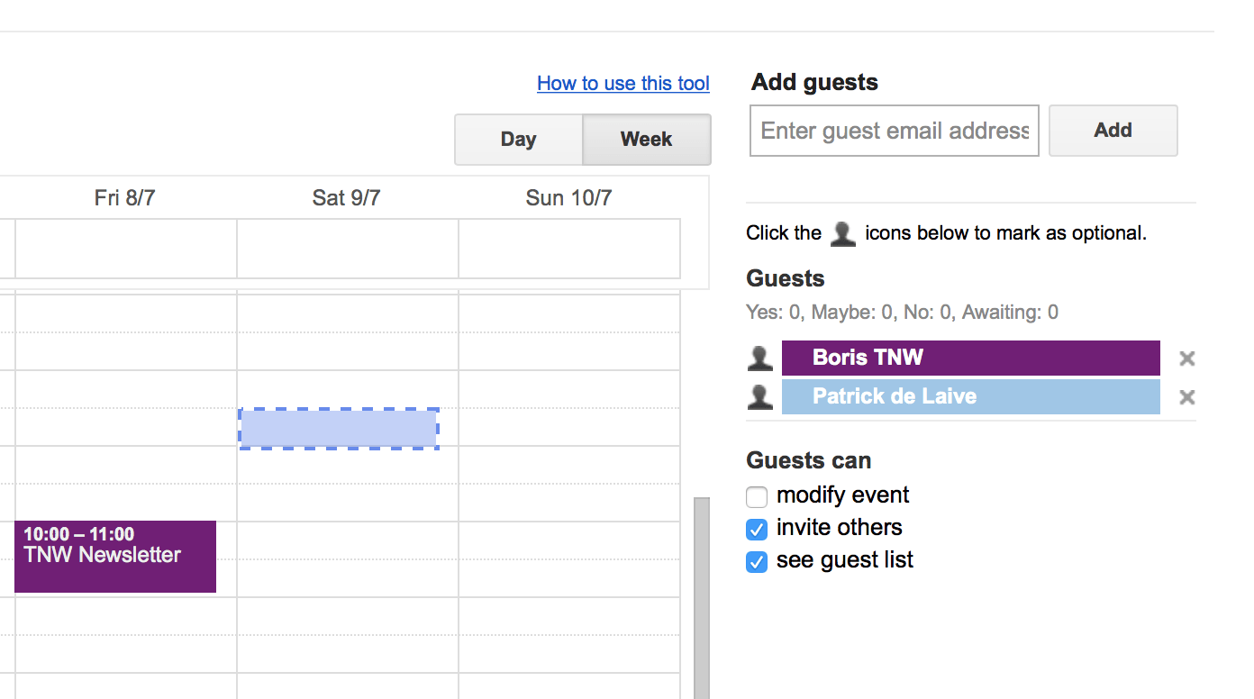Open the TNW Newsletter event
This screenshot has height=699, width=1254.
115,556
